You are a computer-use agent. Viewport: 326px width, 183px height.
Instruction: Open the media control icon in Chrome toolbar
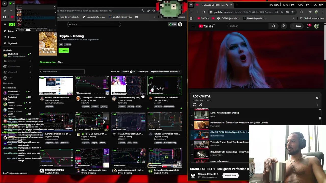point(310,12)
